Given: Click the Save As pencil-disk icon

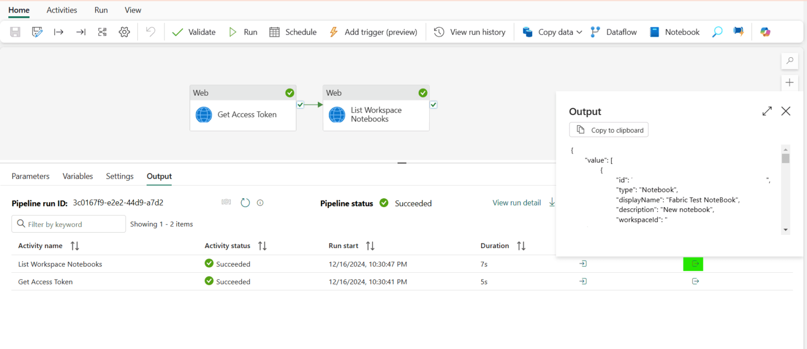Looking at the screenshot, I should (37, 32).
